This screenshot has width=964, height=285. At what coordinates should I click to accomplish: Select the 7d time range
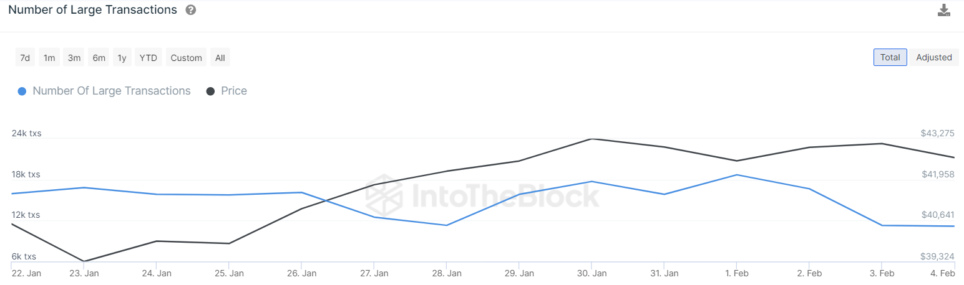pyautogui.click(x=25, y=58)
